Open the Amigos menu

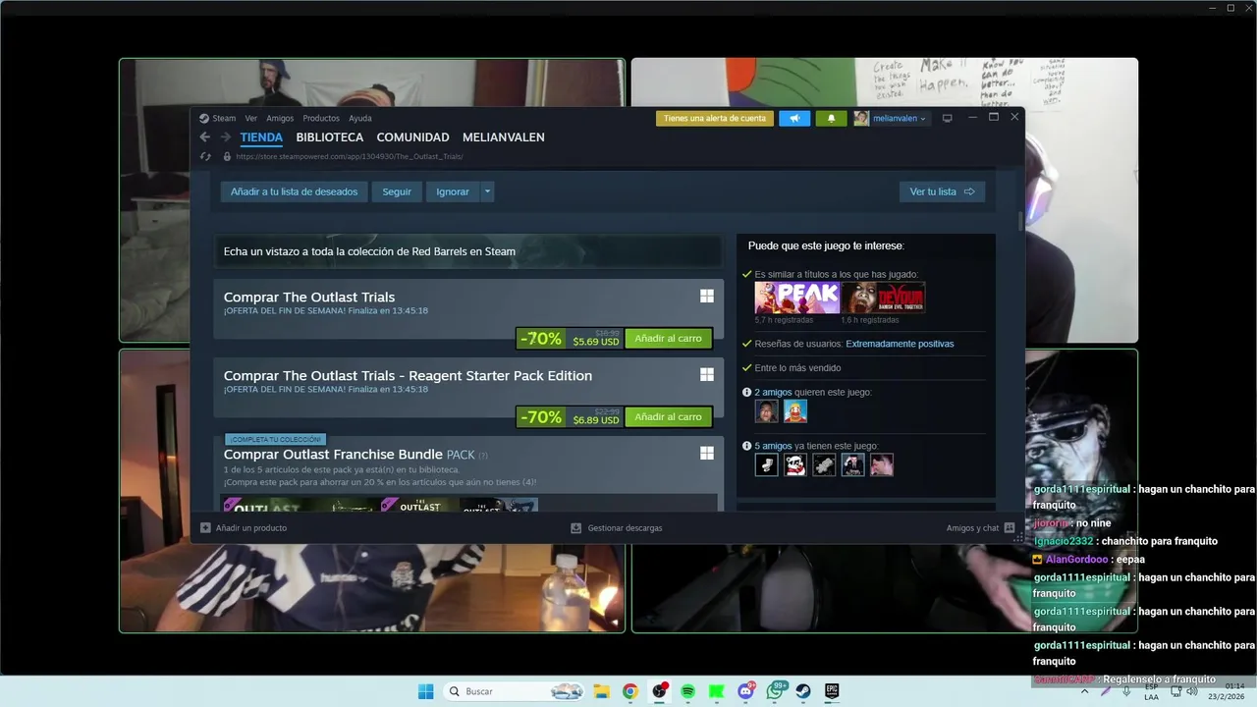pos(280,118)
